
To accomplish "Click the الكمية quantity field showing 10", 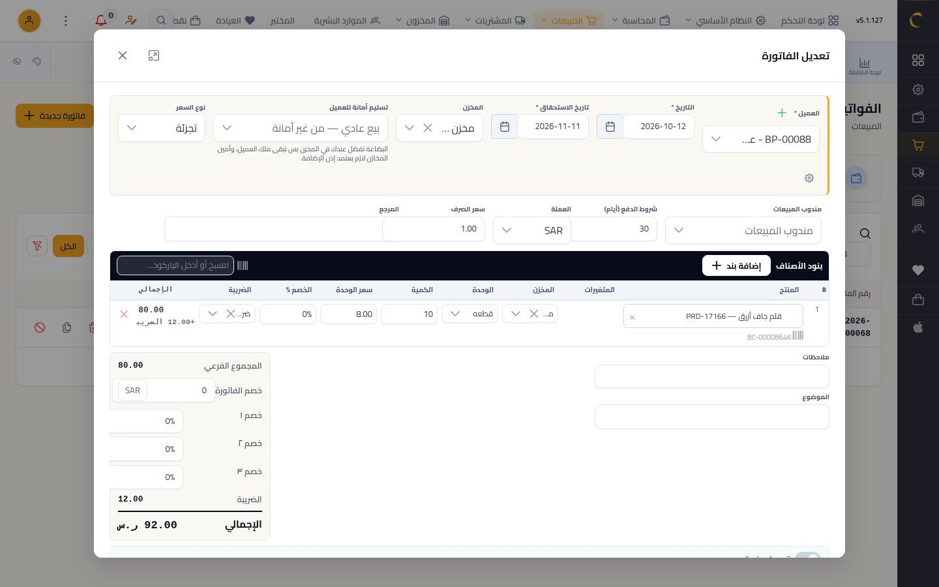I will point(409,314).
